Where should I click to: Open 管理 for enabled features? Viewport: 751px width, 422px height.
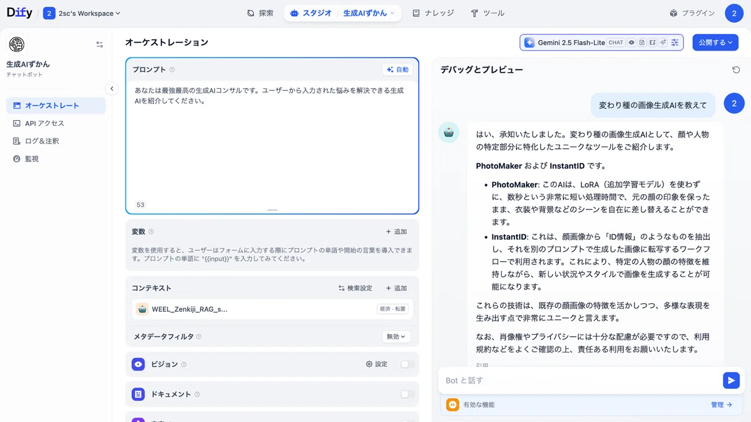tap(721, 404)
